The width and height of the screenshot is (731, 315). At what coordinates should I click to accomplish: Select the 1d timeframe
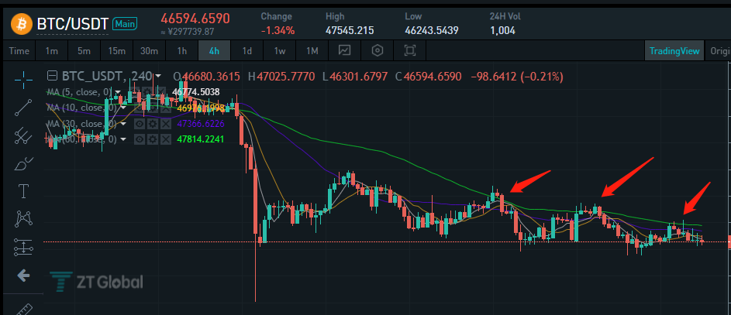pos(247,51)
